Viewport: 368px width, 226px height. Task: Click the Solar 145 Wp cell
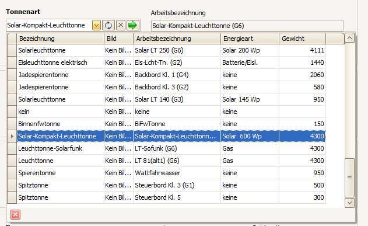[x=250, y=99]
